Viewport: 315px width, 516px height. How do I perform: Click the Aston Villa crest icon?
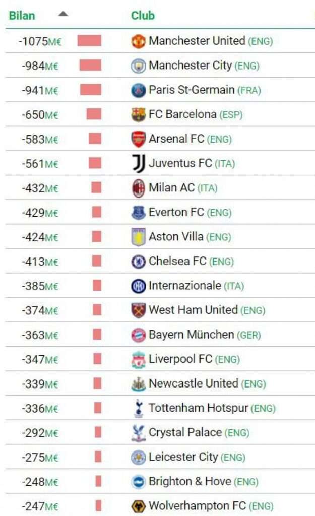point(138,235)
